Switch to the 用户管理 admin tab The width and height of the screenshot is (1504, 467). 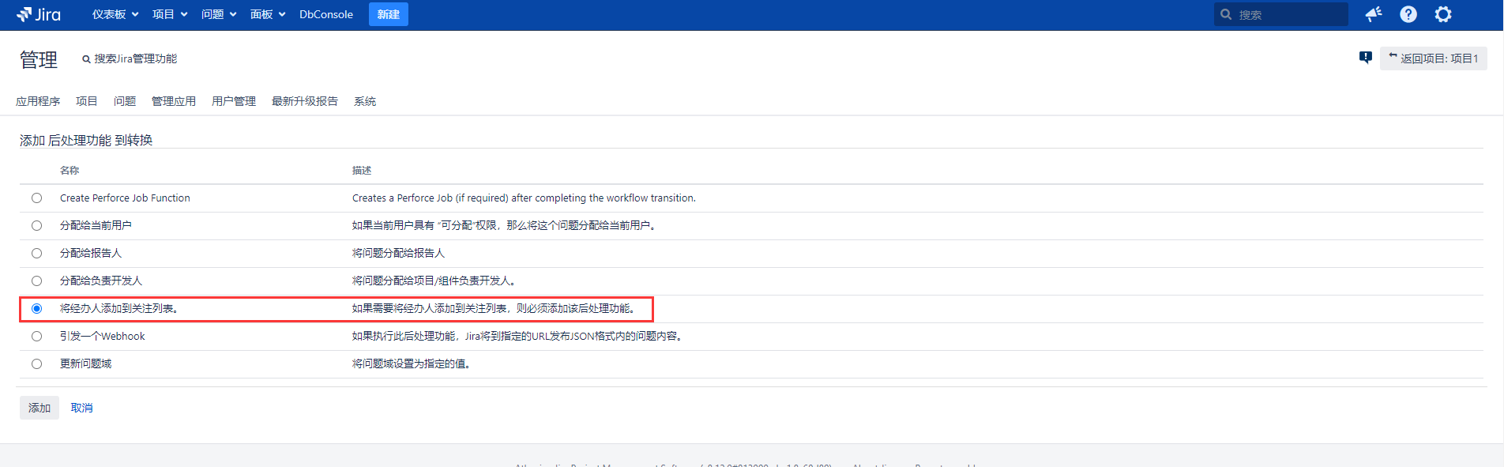pos(234,101)
